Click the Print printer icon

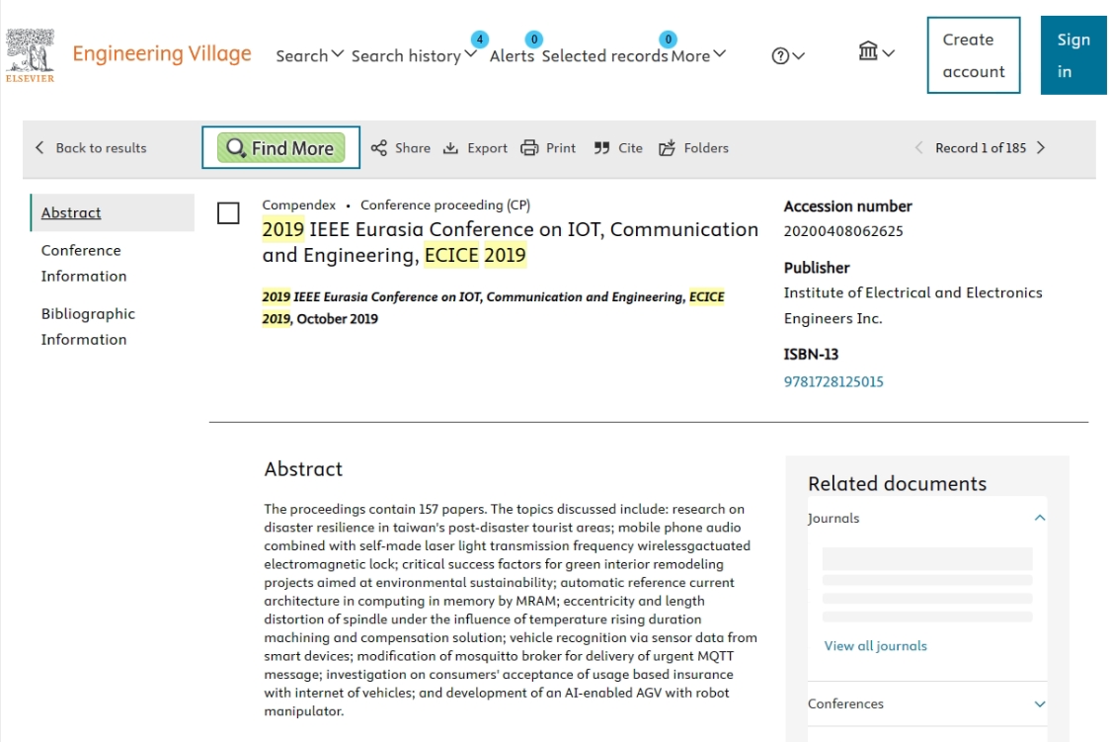(x=529, y=148)
